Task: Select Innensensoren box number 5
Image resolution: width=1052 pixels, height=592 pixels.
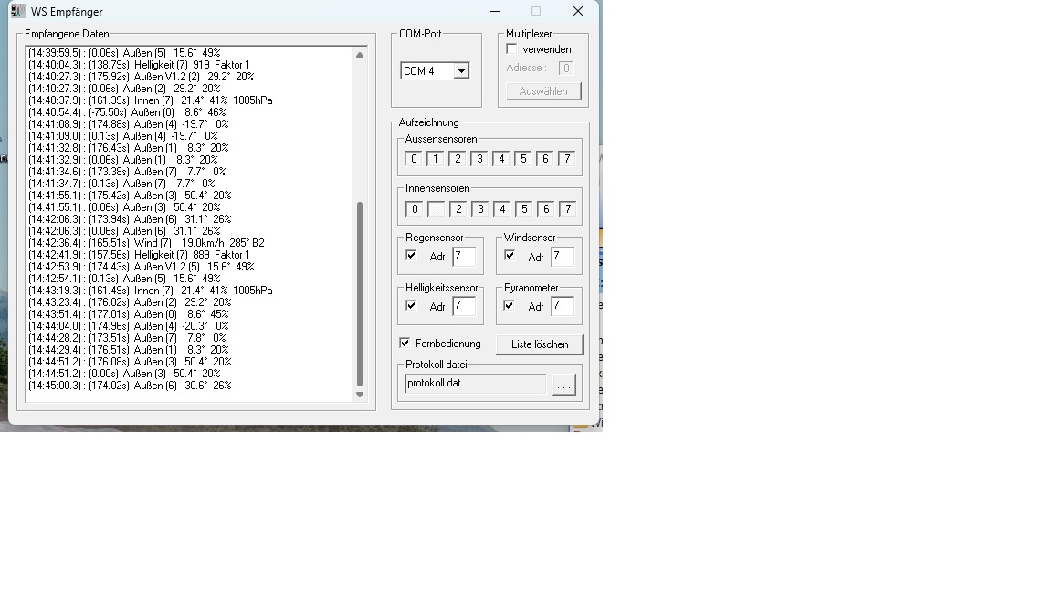Action: (x=523, y=209)
